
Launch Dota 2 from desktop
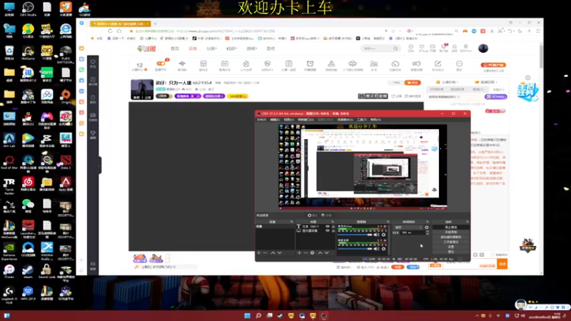[66, 162]
